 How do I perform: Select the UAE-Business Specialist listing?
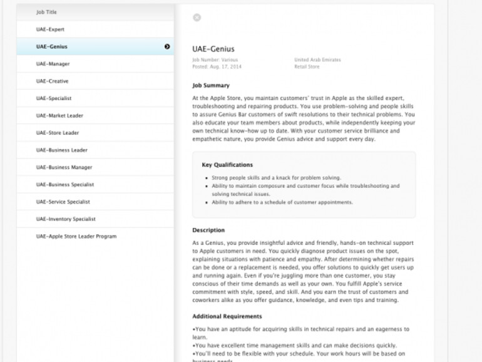pyautogui.click(x=65, y=185)
